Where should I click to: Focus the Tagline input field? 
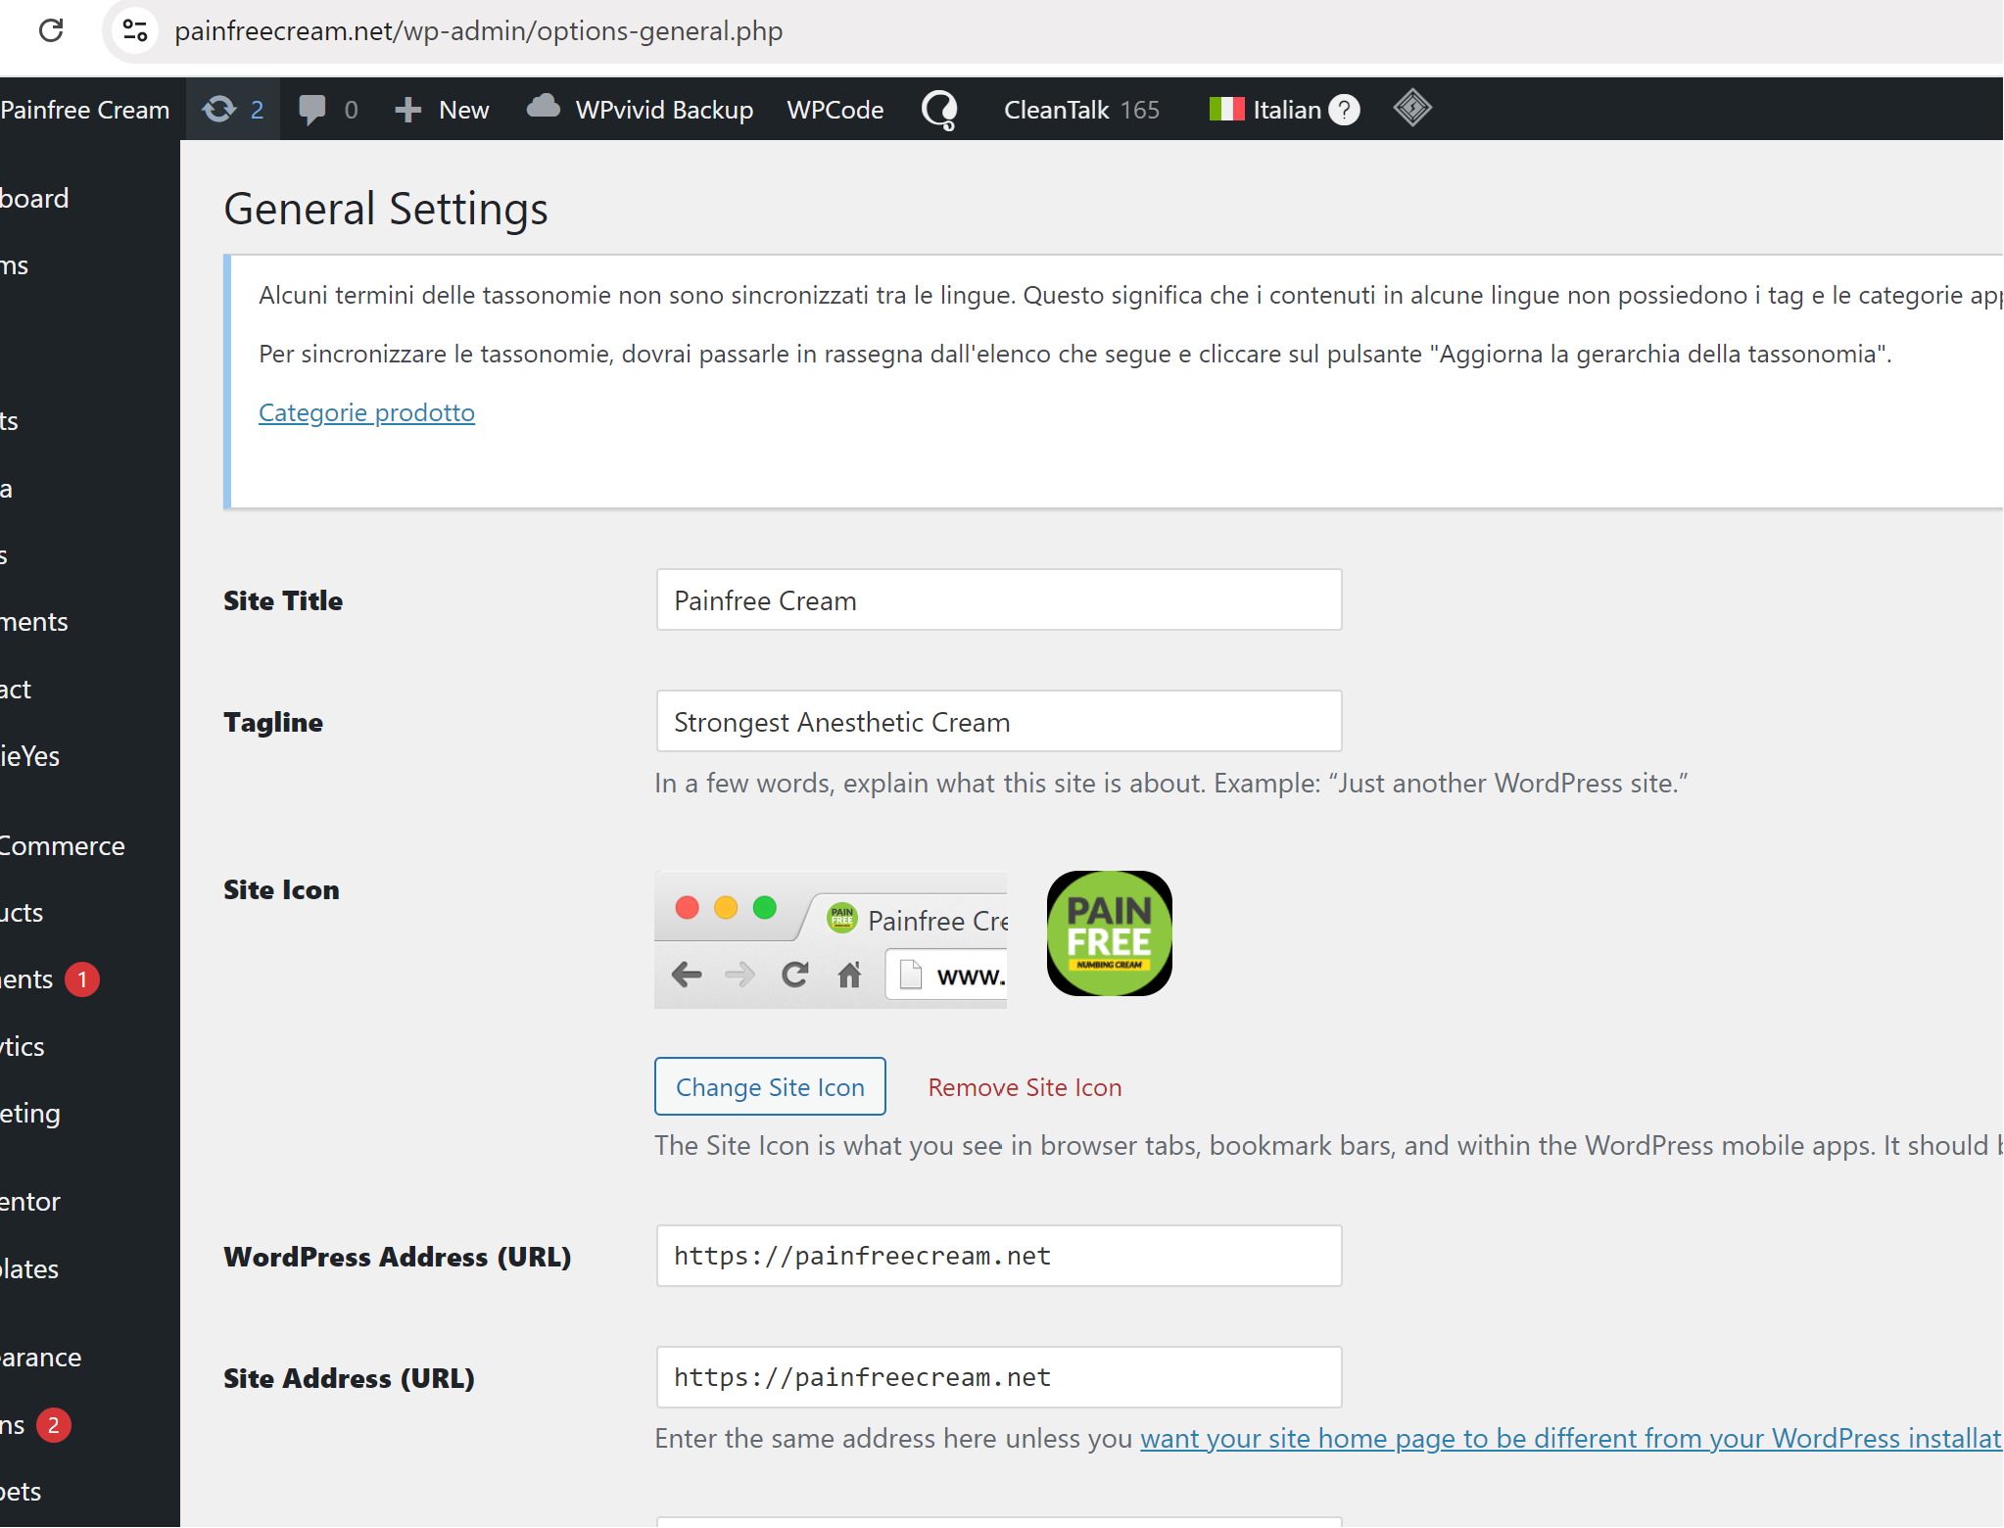[998, 721]
